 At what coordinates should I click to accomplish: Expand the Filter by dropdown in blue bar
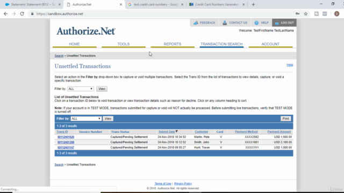[x=86, y=118]
